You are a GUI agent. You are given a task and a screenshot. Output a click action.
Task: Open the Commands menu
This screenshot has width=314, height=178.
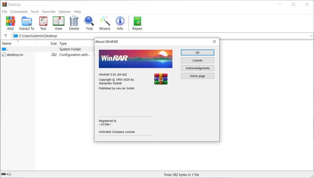point(19,12)
